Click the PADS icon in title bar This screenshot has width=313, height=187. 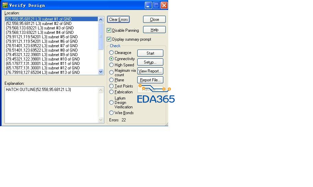[x=5, y=5]
